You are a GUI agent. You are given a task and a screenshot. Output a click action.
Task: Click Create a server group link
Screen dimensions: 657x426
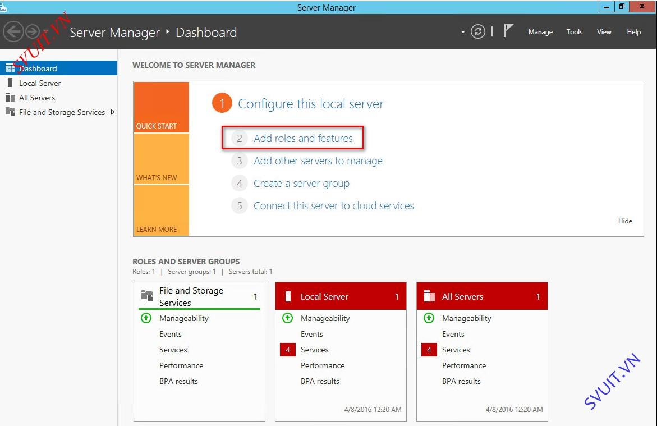(301, 184)
